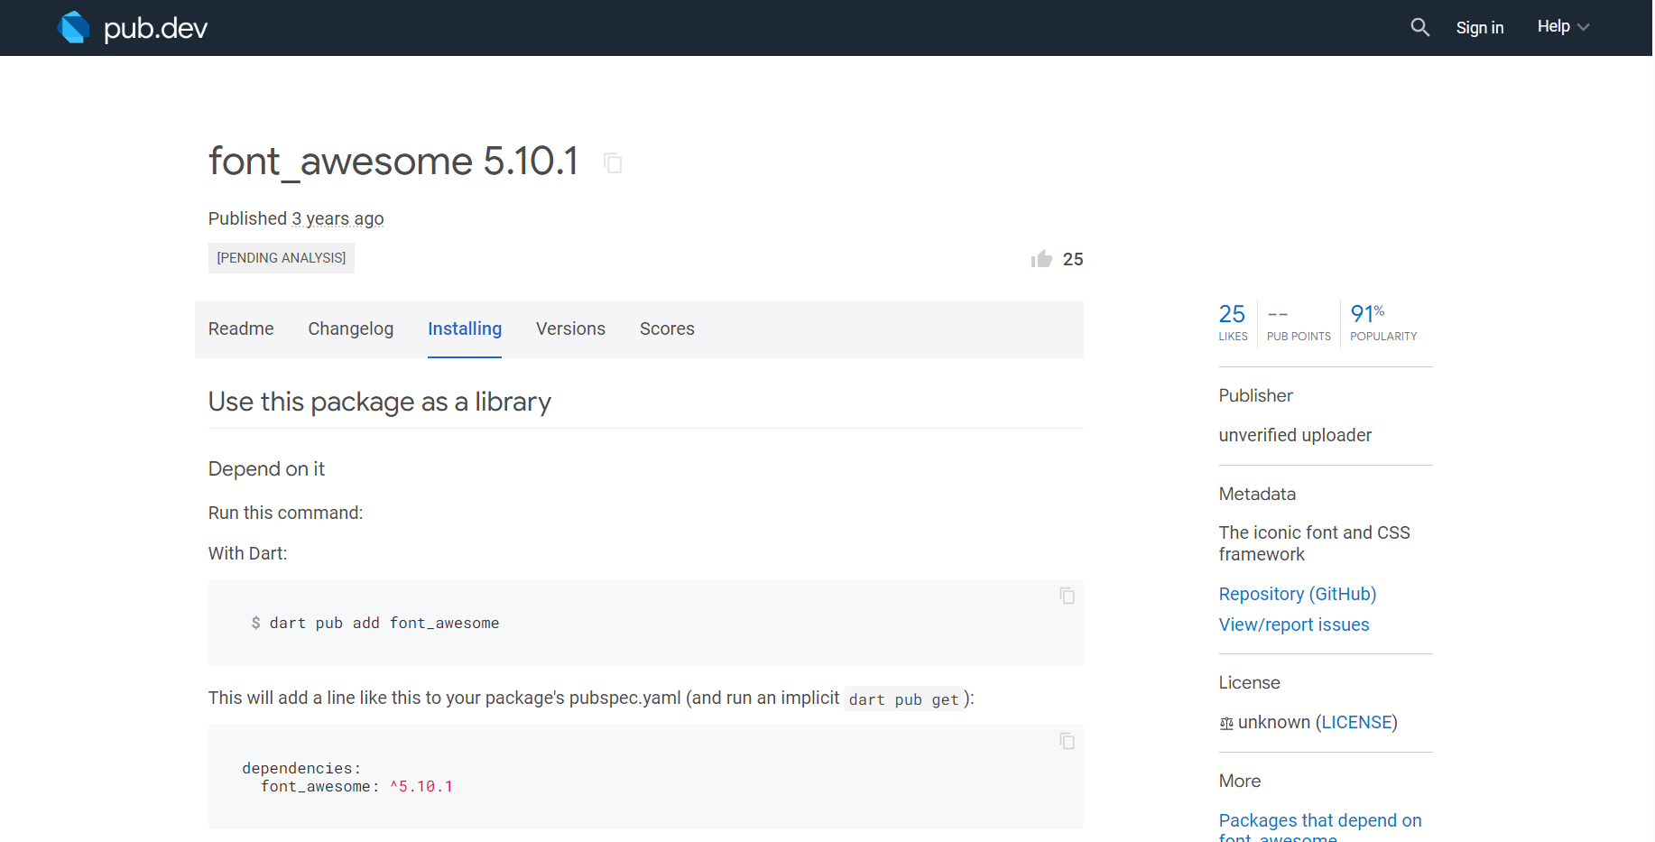Click the 'Published 3 years ago' timestamp
1655x842 pixels.
[296, 218]
